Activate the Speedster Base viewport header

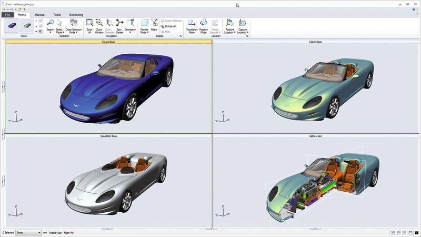pos(108,136)
